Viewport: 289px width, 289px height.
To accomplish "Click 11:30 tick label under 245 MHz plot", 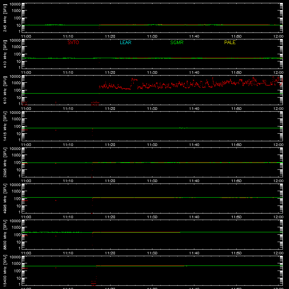I will pos(152,36).
